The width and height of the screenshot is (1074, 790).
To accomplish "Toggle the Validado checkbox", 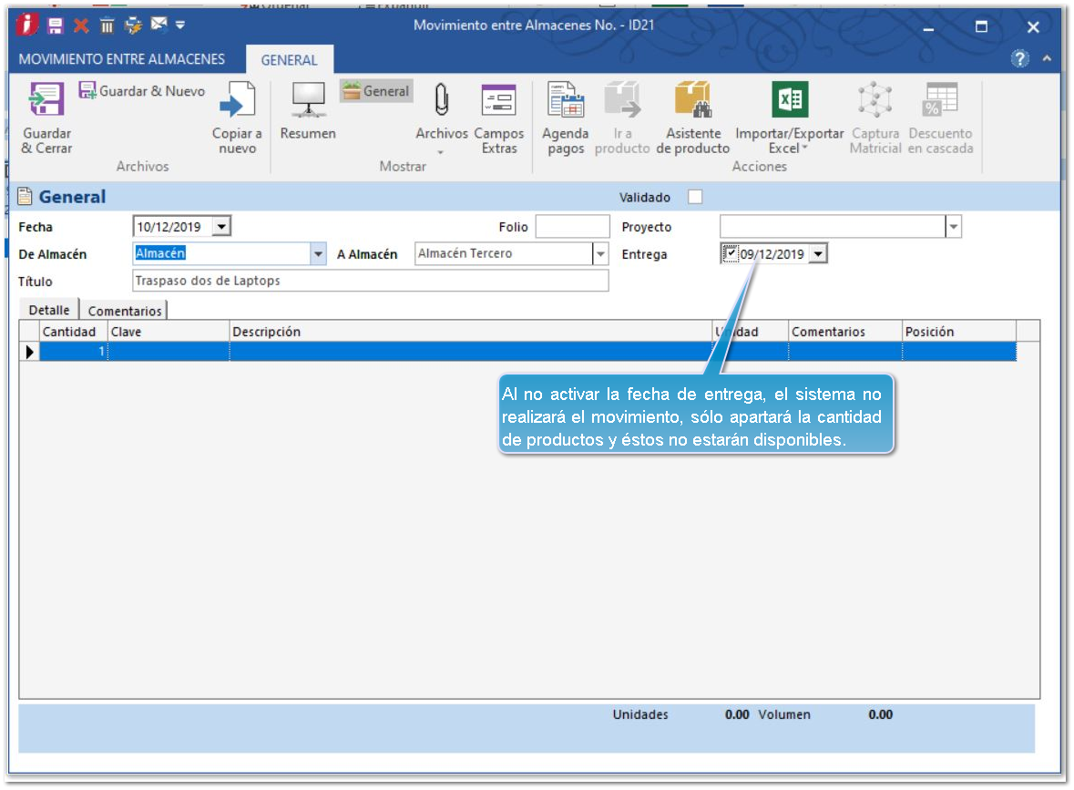I will click(695, 197).
